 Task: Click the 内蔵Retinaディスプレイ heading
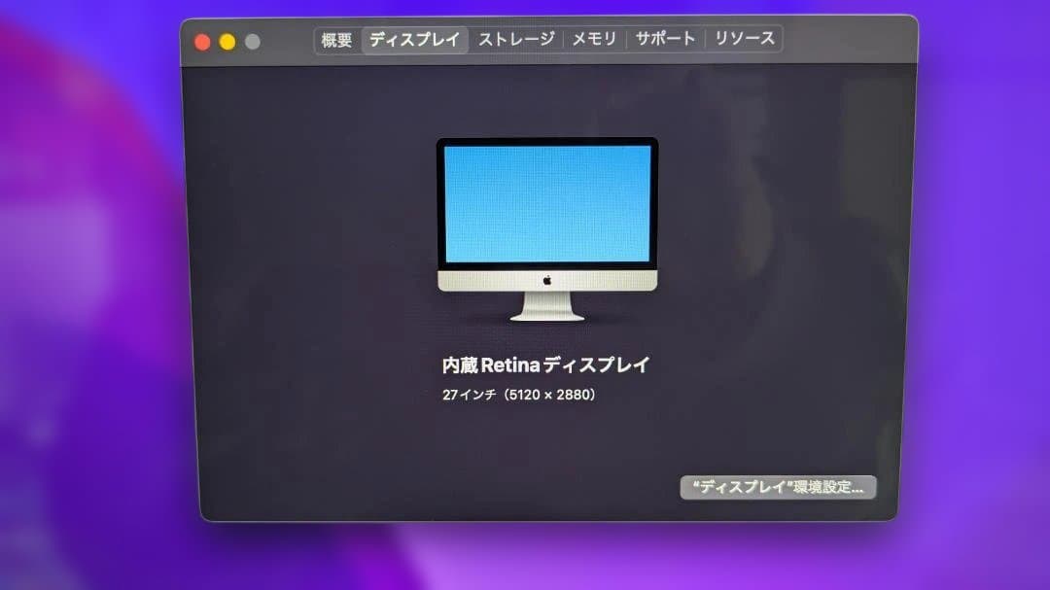[547, 364]
